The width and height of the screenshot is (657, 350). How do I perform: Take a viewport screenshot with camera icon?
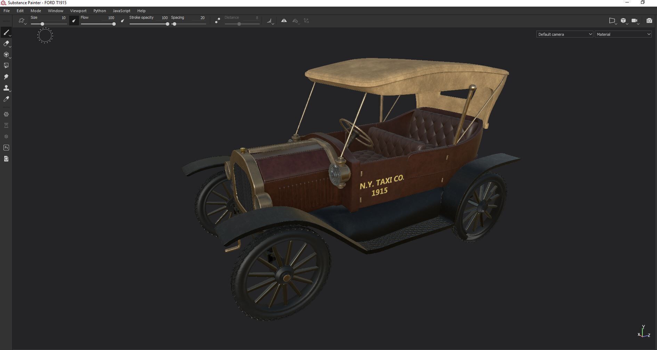coord(649,21)
